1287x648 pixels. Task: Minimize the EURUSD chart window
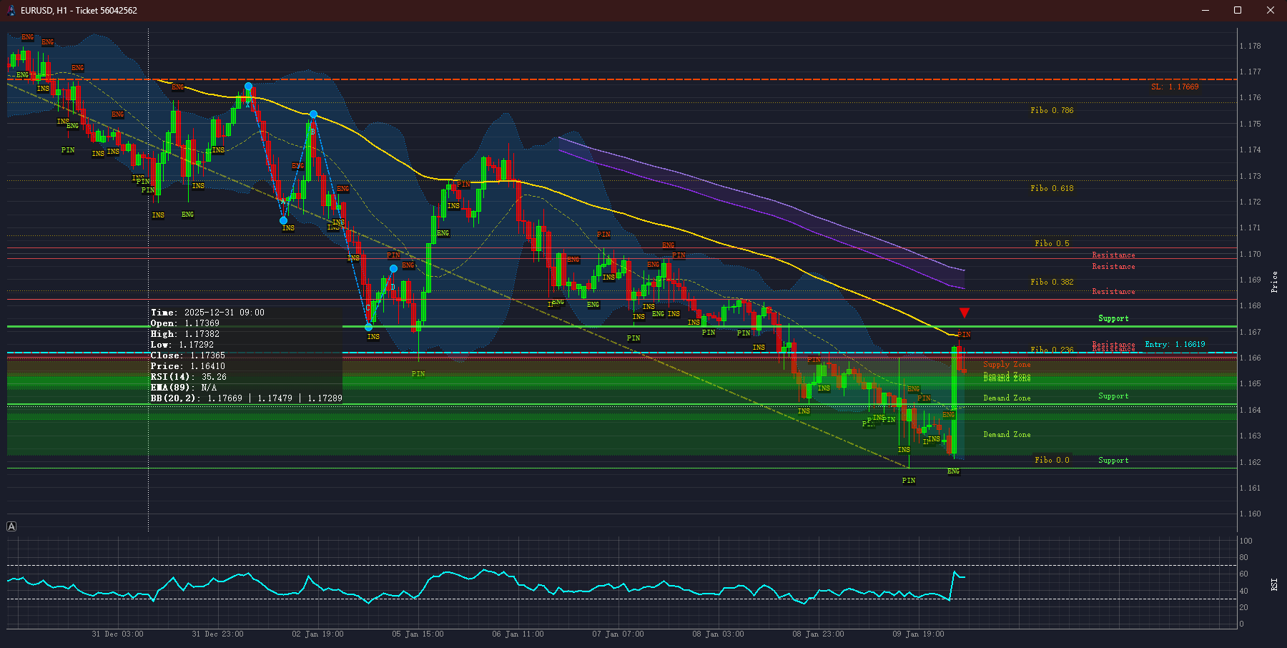(x=1205, y=10)
